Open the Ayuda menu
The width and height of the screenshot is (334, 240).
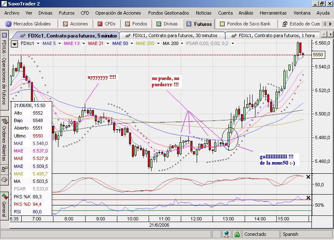click(x=323, y=13)
